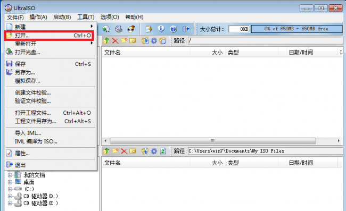This screenshot has width=346, height=211.
Task: Expand the (C:) drive tree node
Action: pos(10,189)
